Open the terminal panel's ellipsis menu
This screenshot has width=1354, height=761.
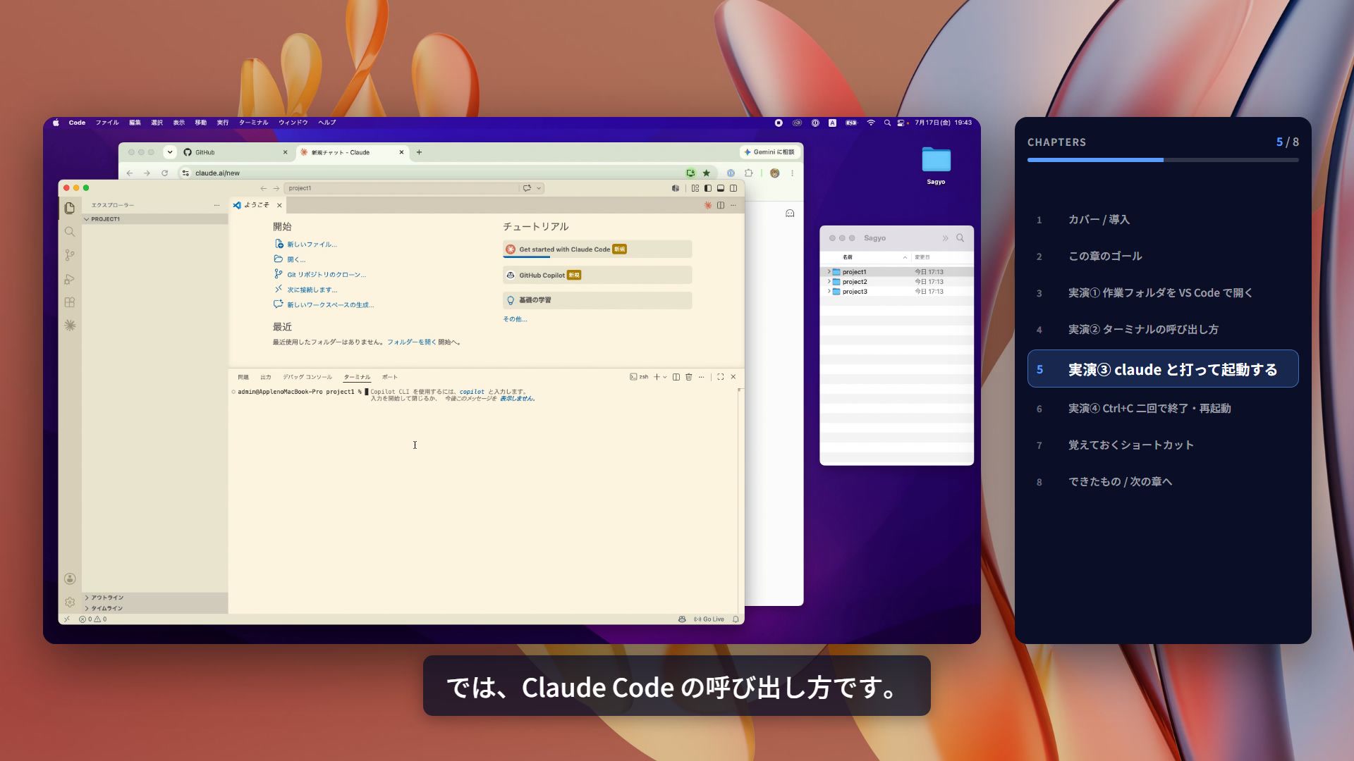701,377
